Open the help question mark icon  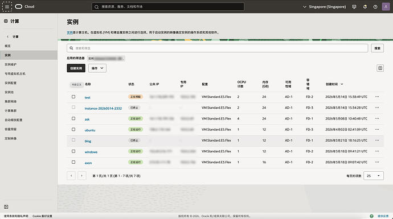coord(375,7)
